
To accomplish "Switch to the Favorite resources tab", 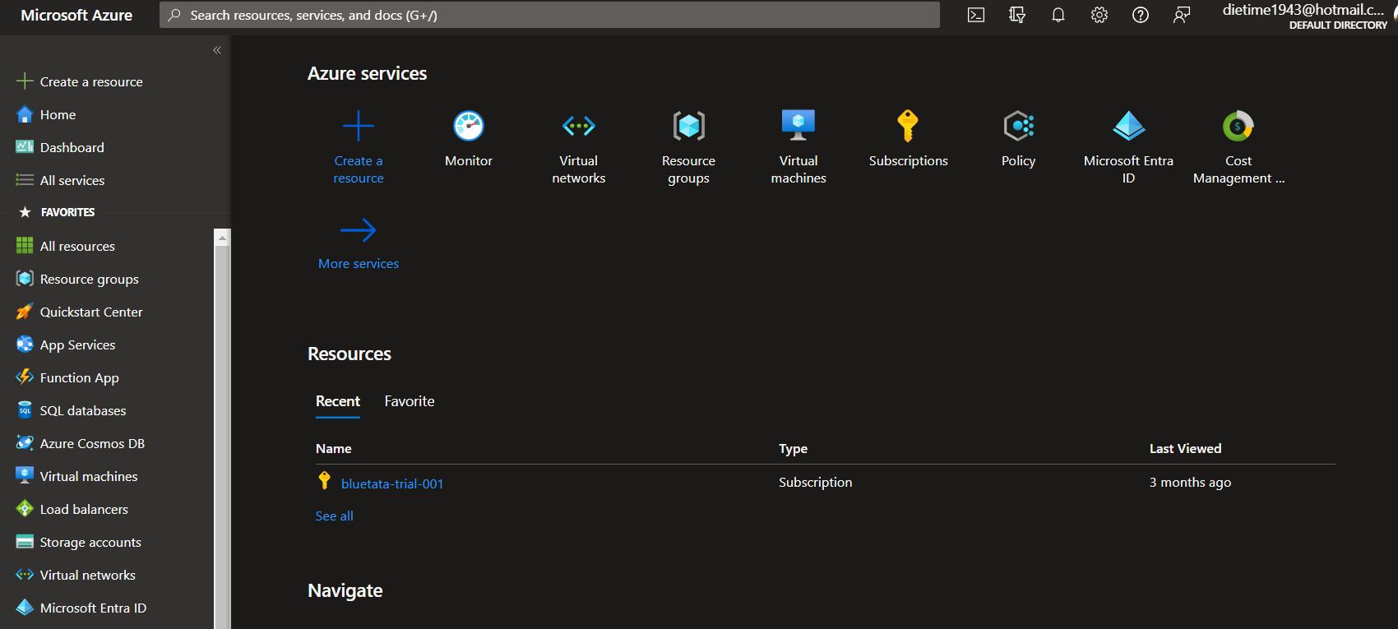I will click(410, 401).
